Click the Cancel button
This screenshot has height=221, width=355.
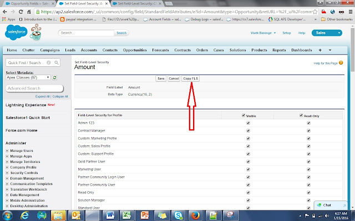174,78
